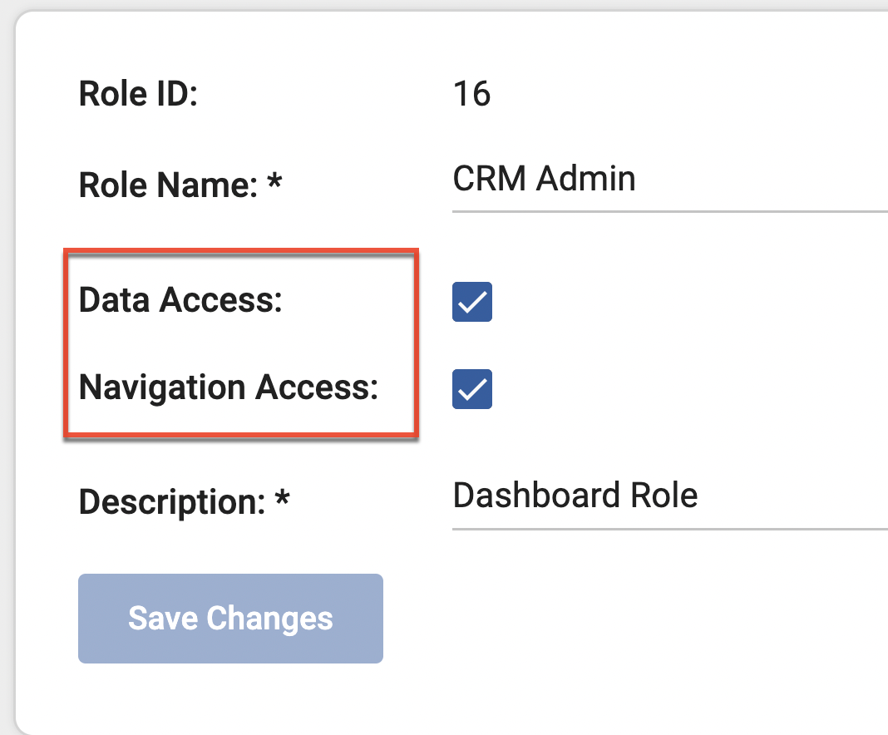The height and width of the screenshot is (735, 888).
Task: Click the Role ID label
Action: click(x=137, y=93)
